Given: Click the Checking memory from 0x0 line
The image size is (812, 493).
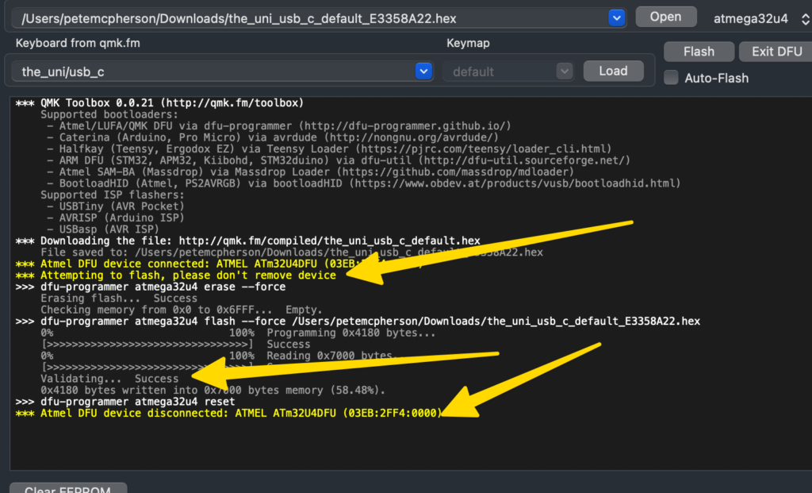Looking at the screenshot, I should [x=182, y=310].
